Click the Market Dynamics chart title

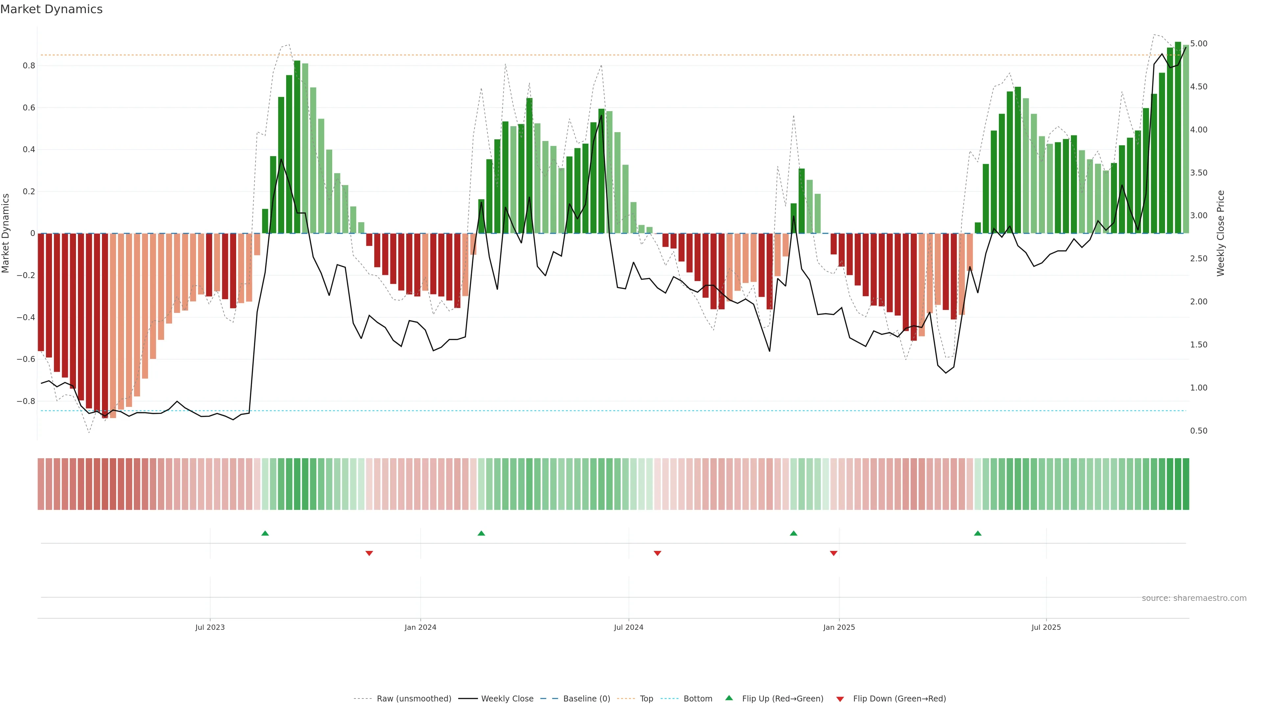pyautogui.click(x=52, y=9)
